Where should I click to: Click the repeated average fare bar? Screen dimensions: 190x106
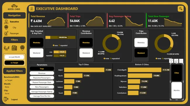(60, 55)
